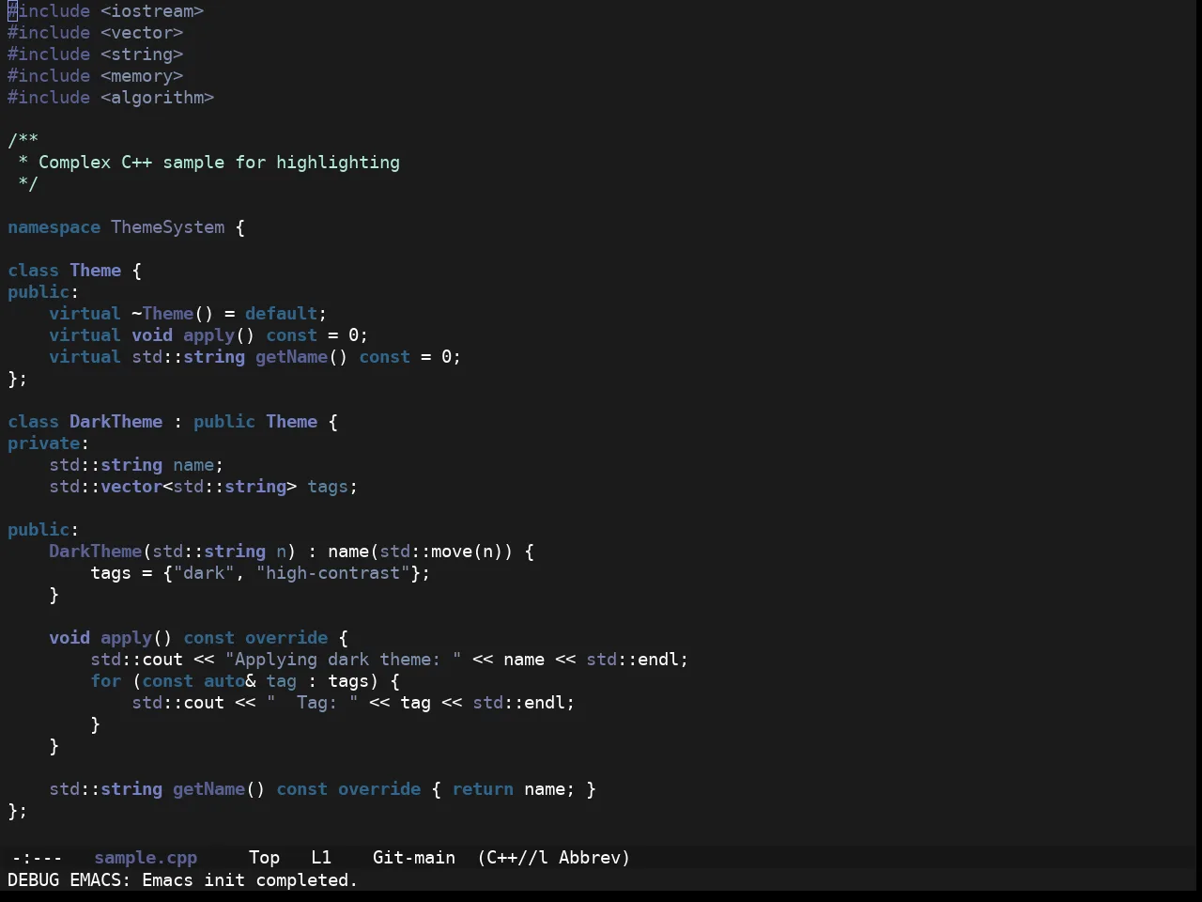
Task: Click 'public' in ': public Theme' inheritance
Action: [x=224, y=422]
